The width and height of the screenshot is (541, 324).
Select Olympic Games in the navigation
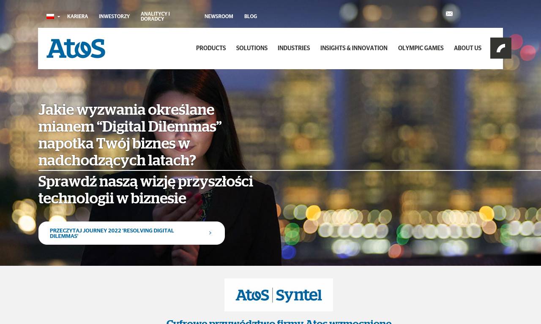421,49
